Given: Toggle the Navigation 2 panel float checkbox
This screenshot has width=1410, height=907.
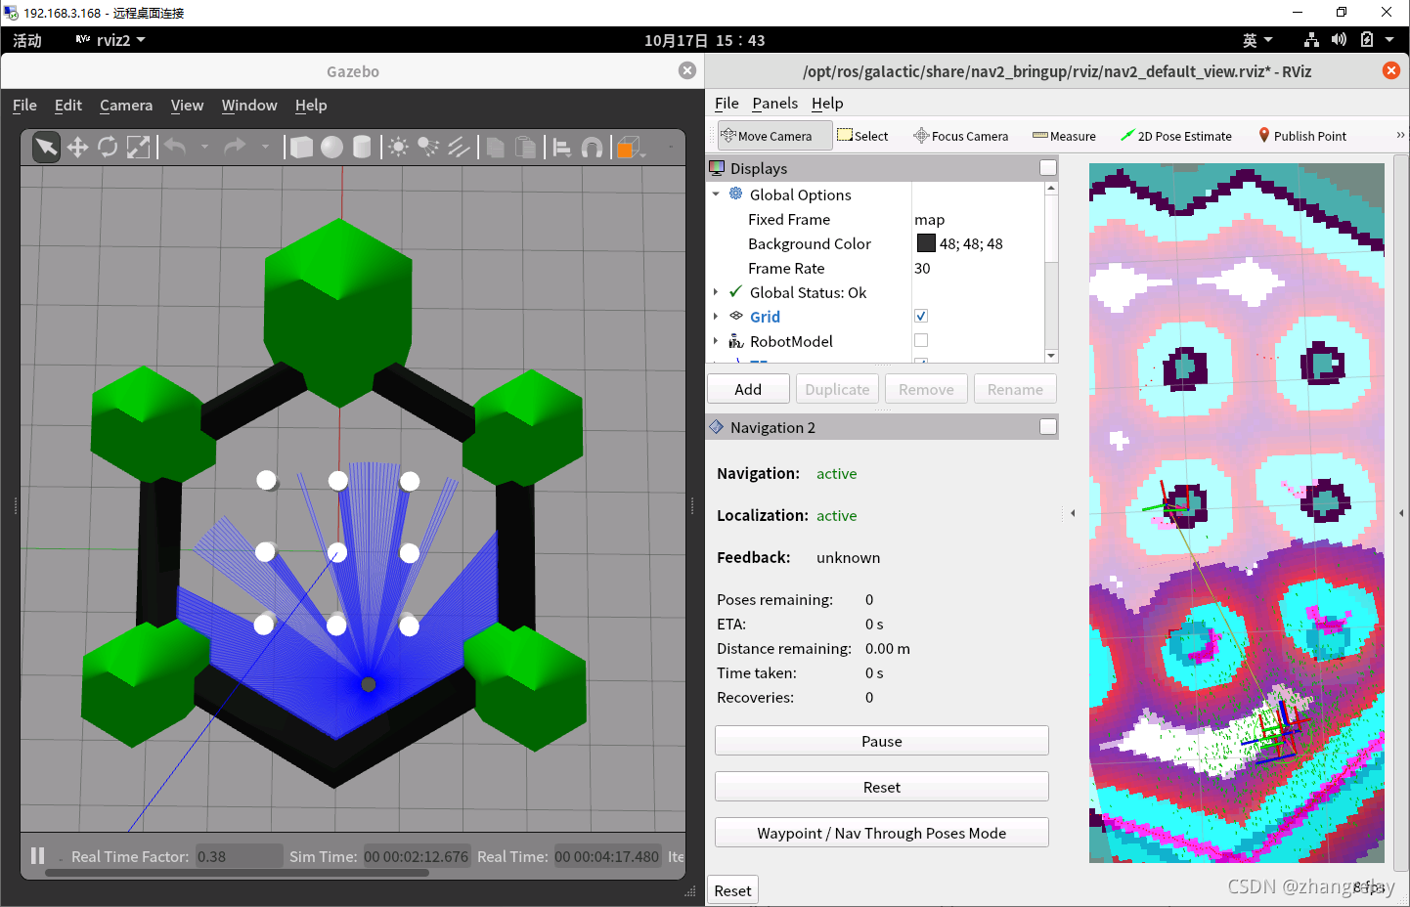Looking at the screenshot, I should point(1048,427).
